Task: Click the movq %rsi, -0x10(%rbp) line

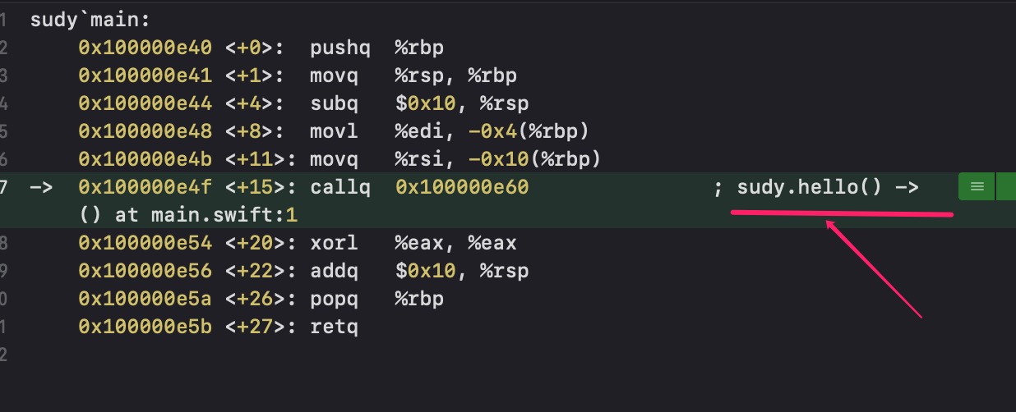Action: [x=455, y=159]
